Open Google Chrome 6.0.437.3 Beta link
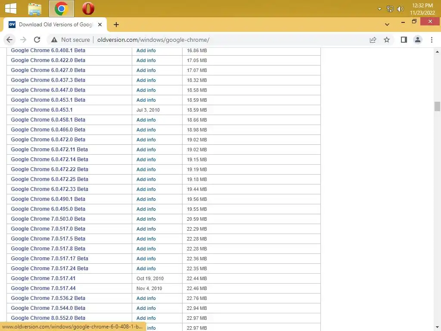Viewport: 441px width, 331px height. (x=48, y=80)
